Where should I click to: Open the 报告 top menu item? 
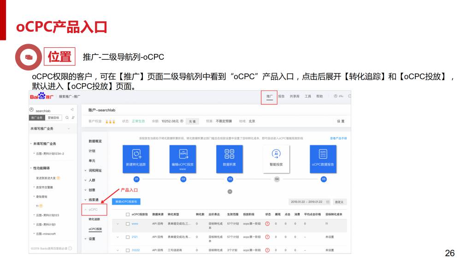[281, 96]
